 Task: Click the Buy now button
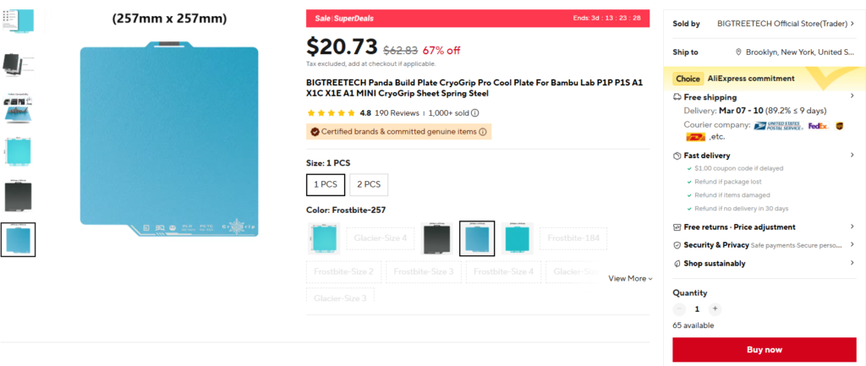[765, 349]
